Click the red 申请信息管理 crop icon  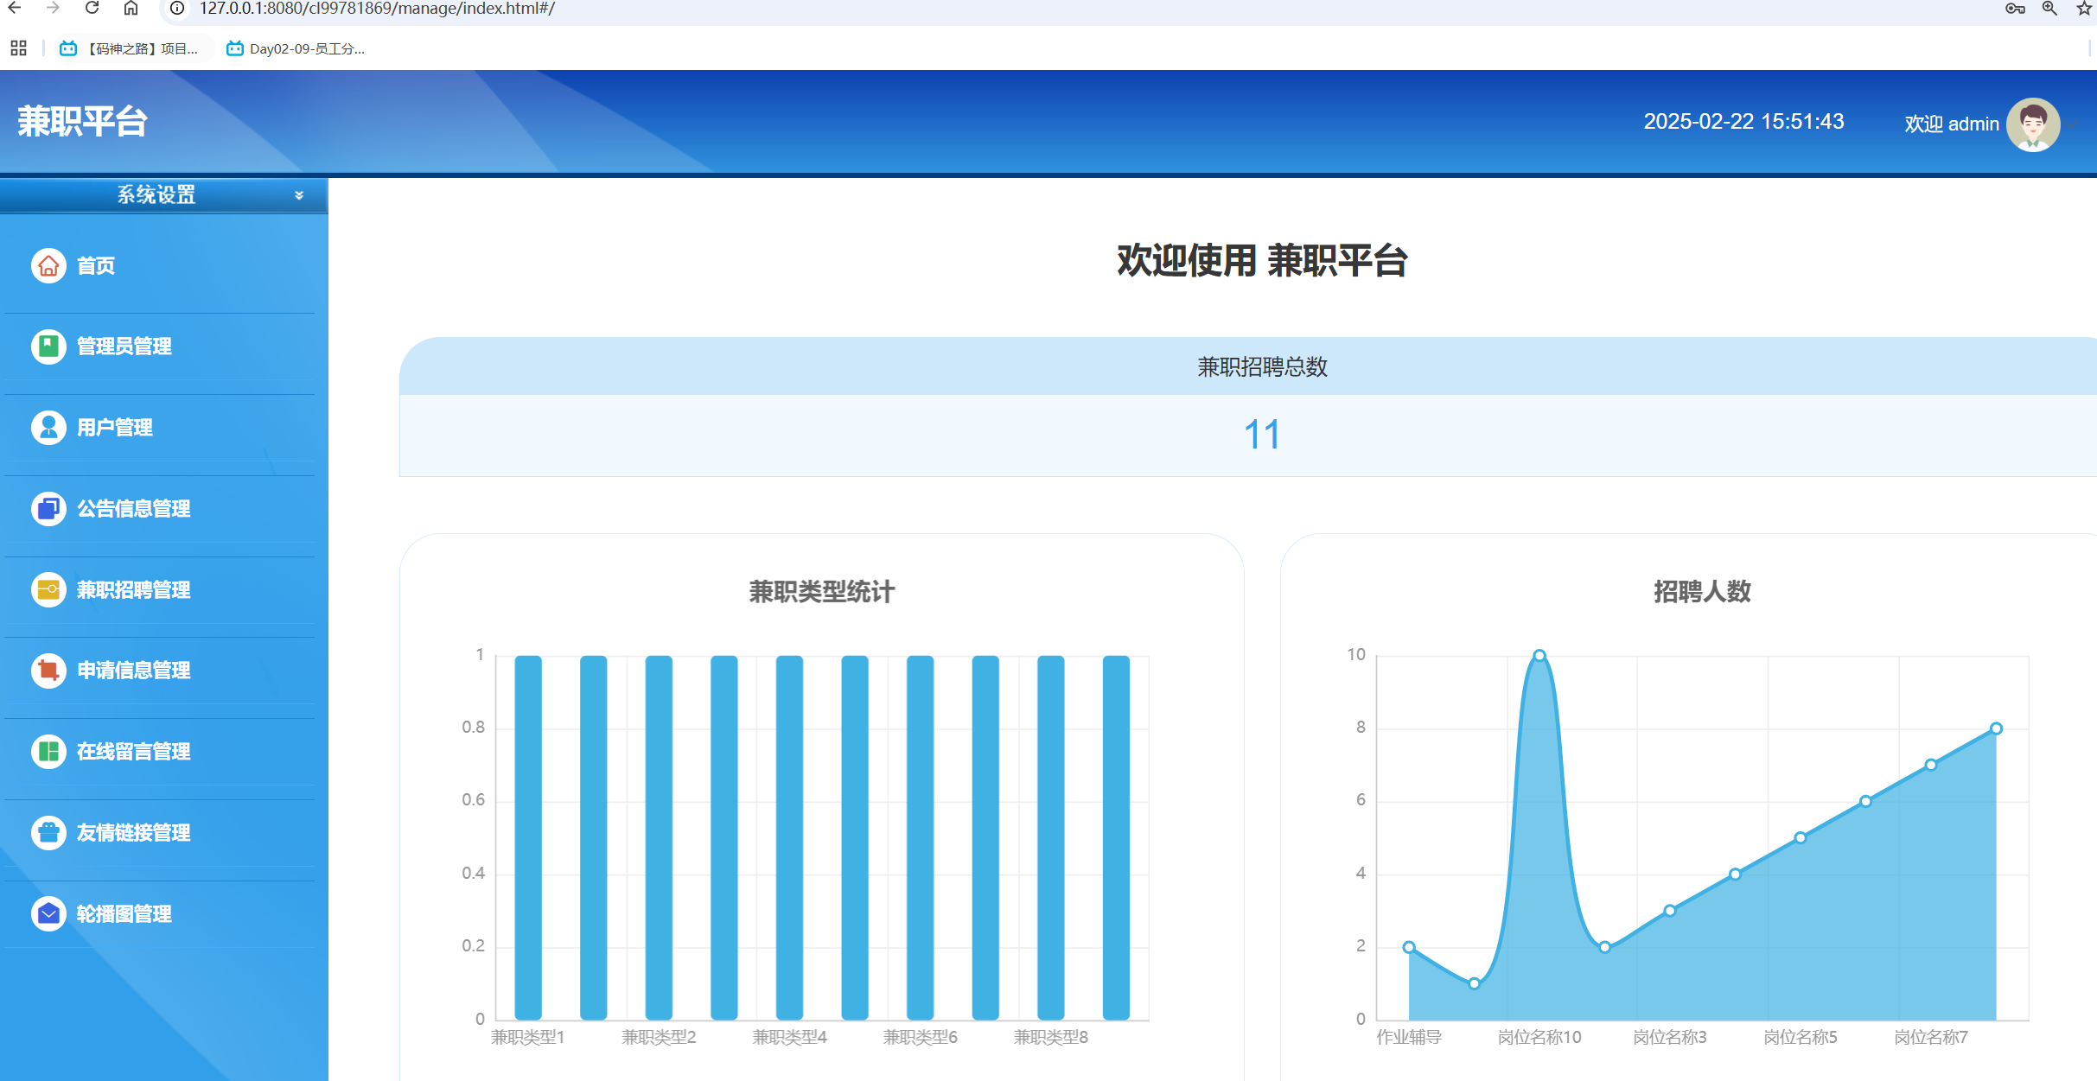pyautogui.click(x=48, y=671)
